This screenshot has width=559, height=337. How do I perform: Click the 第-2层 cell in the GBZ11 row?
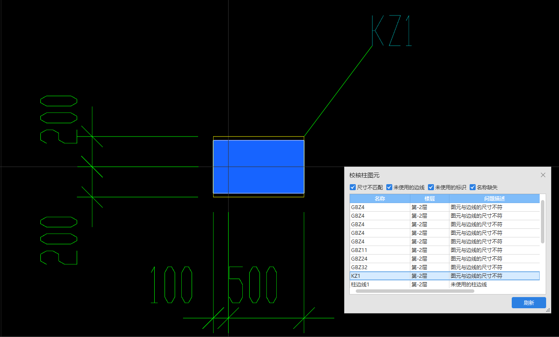pos(430,250)
